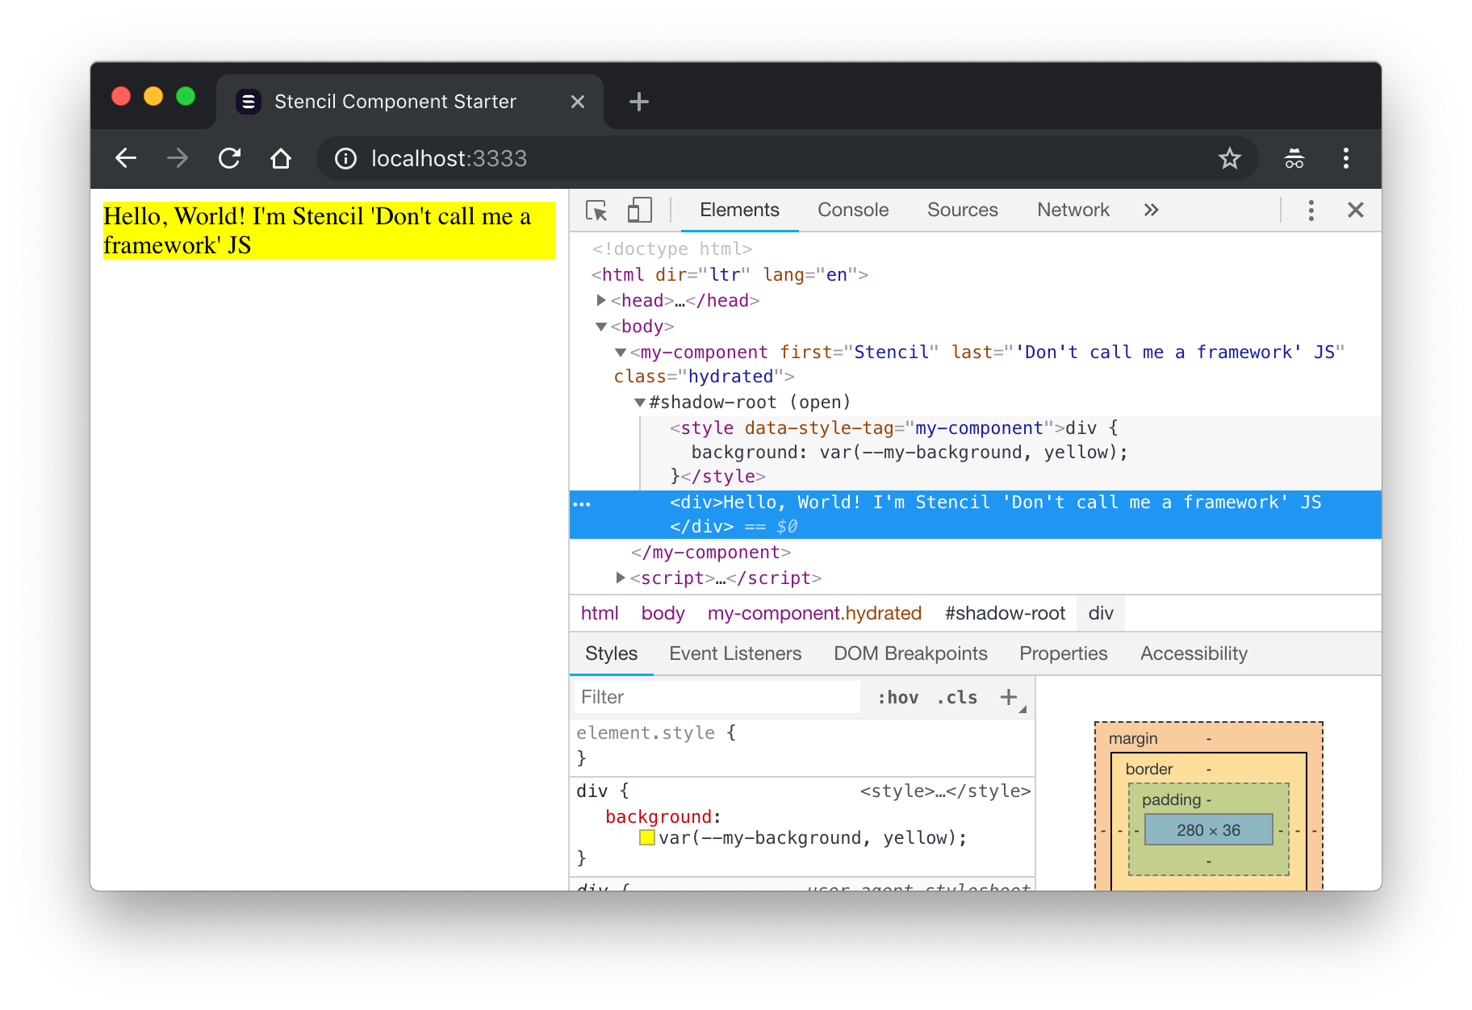Image resolution: width=1472 pixels, height=1010 pixels.
Task: Switch to the Elements panel
Action: 739,210
